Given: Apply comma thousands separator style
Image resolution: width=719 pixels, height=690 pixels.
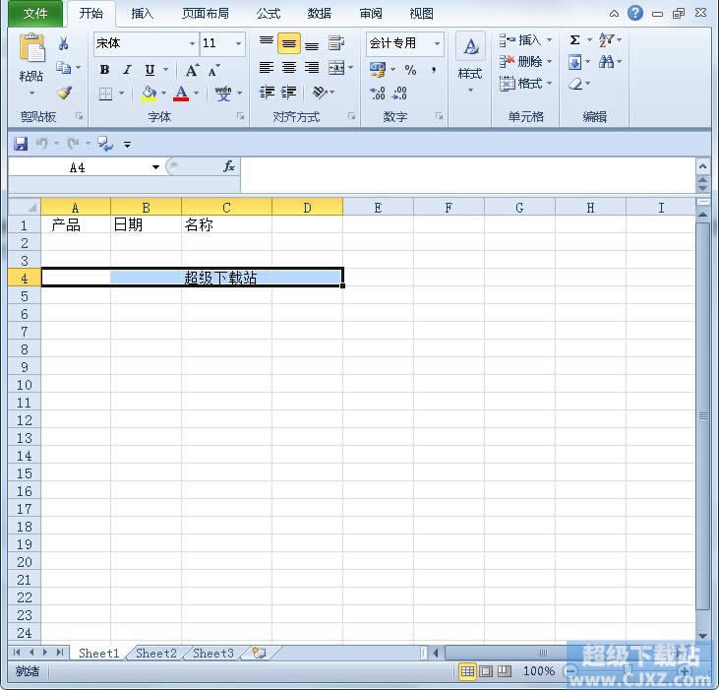Looking at the screenshot, I should coord(434,70).
